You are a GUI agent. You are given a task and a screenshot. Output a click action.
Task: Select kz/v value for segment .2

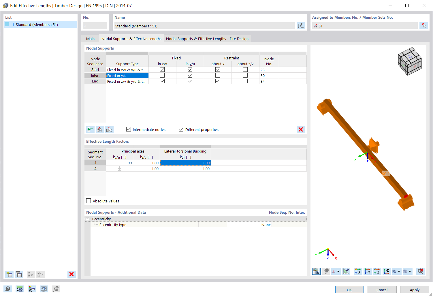146,169
